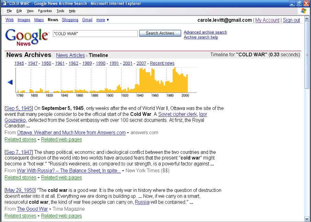Click the tall 1940s bar in timeline chart
This screenshot has width=311, height=222.
[x=142, y=80]
